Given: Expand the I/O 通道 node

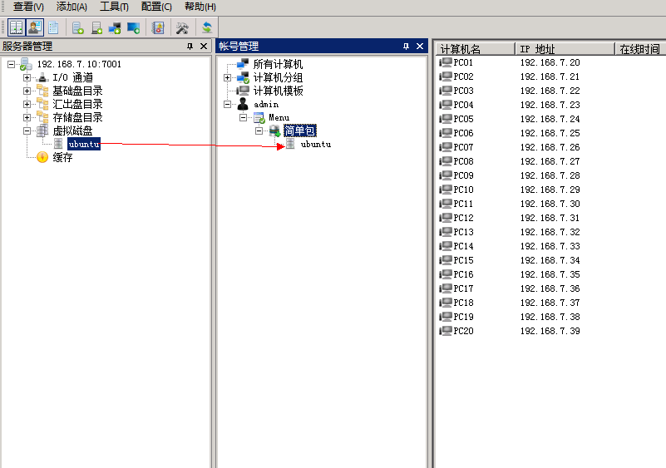Looking at the screenshot, I should pyautogui.click(x=27, y=77).
